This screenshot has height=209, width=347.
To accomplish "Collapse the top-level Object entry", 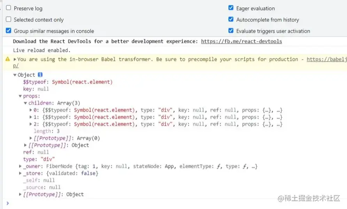I will [15, 75].
